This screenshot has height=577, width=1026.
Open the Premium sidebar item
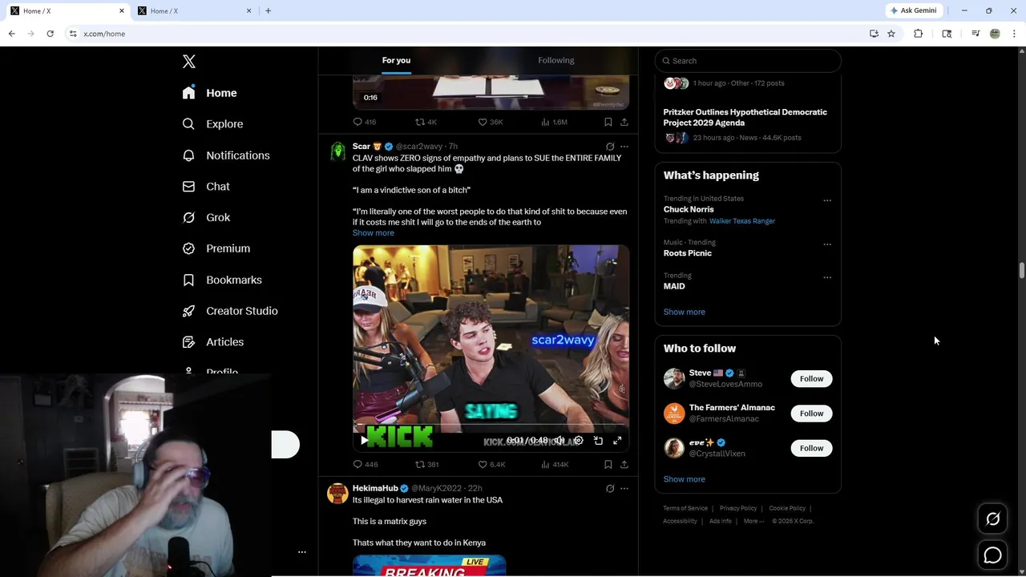click(x=216, y=248)
